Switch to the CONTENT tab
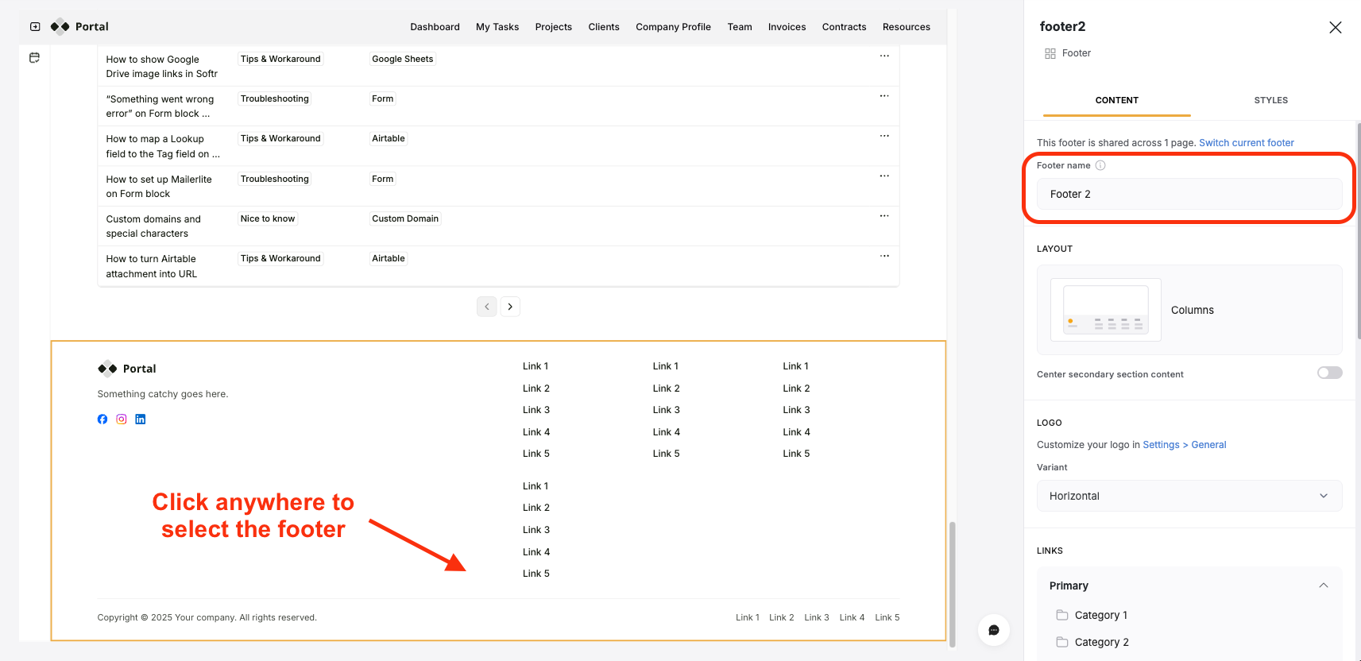Image resolution: width=1361 pixels, height=661 pixels. [x=1116, y=100]
